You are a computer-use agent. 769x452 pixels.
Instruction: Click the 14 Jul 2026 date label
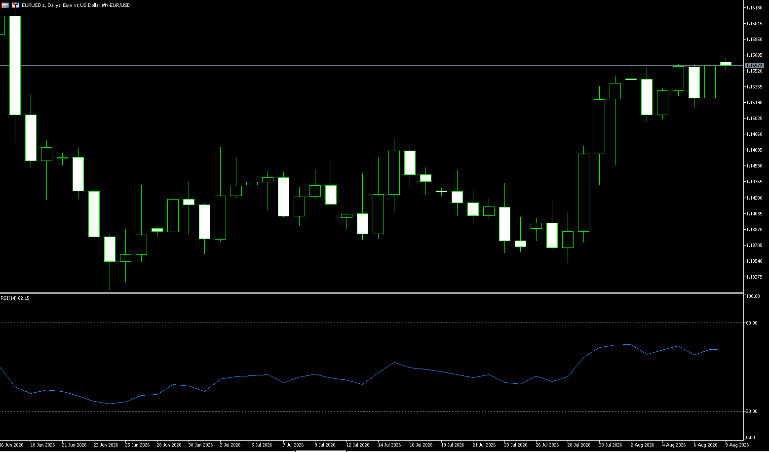click(389, 445)
